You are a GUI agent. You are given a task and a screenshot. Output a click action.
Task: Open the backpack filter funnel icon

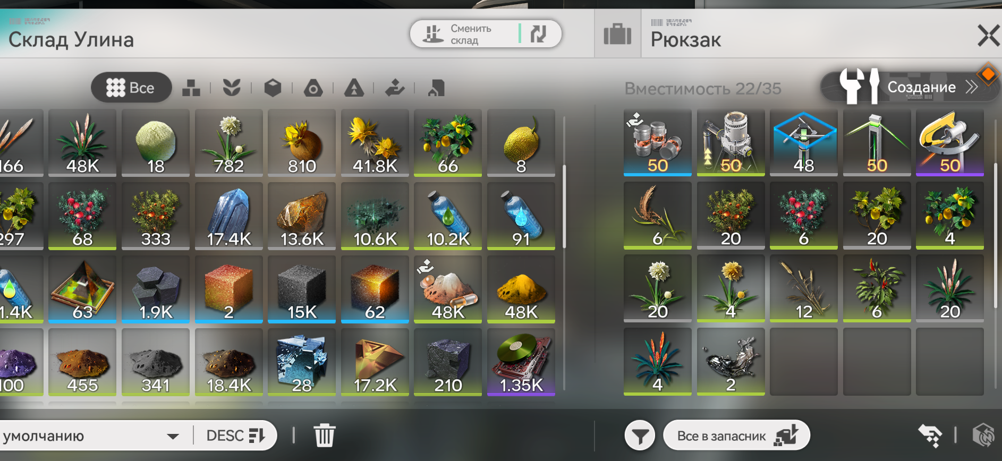pos(640,436)
